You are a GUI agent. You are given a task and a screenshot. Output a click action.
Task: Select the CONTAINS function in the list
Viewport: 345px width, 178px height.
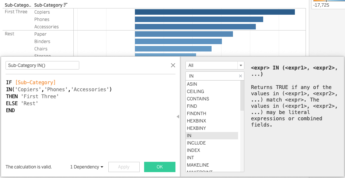point(212,99)
